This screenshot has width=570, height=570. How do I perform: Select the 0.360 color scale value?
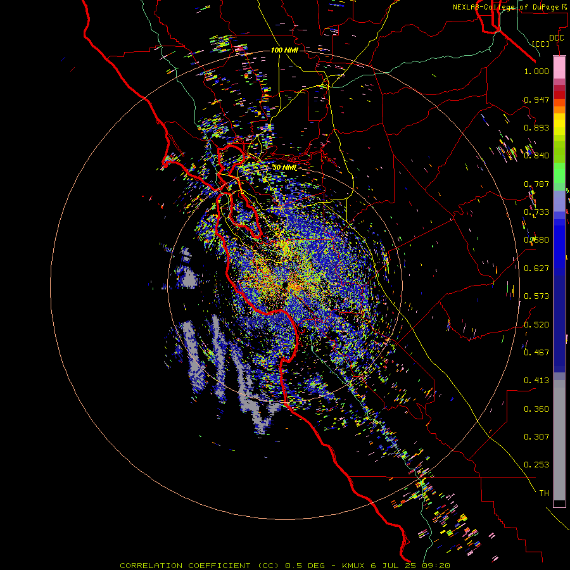coord(536,409)
